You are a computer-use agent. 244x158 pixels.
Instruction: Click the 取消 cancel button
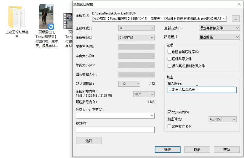(197, 149)
